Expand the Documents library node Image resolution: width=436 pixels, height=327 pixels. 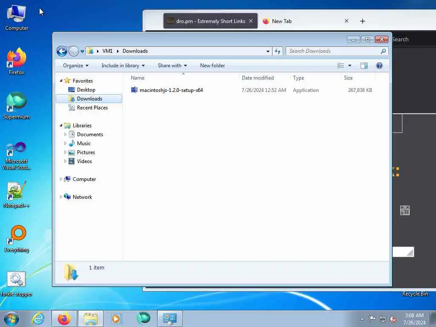tap(65, 135)
